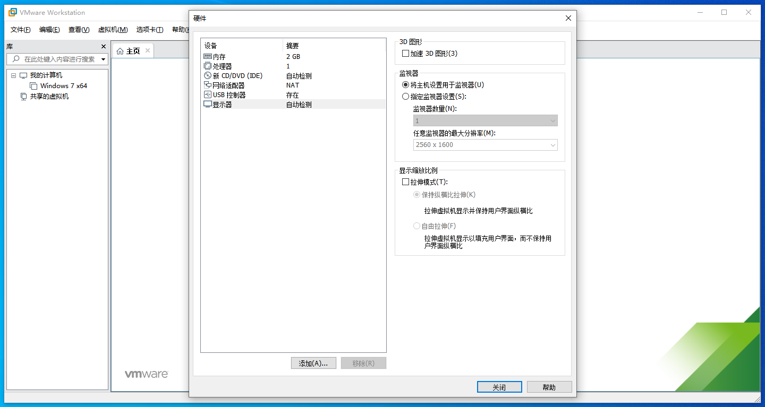Viewport: 765px width, 407px height.
Task: Enable 加速 3D 图形 checkbox
Action: tap(406, 54)
